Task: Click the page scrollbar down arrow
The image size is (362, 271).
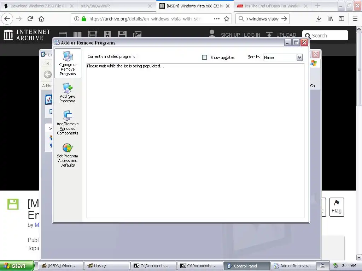Action: tap(359, 257)
